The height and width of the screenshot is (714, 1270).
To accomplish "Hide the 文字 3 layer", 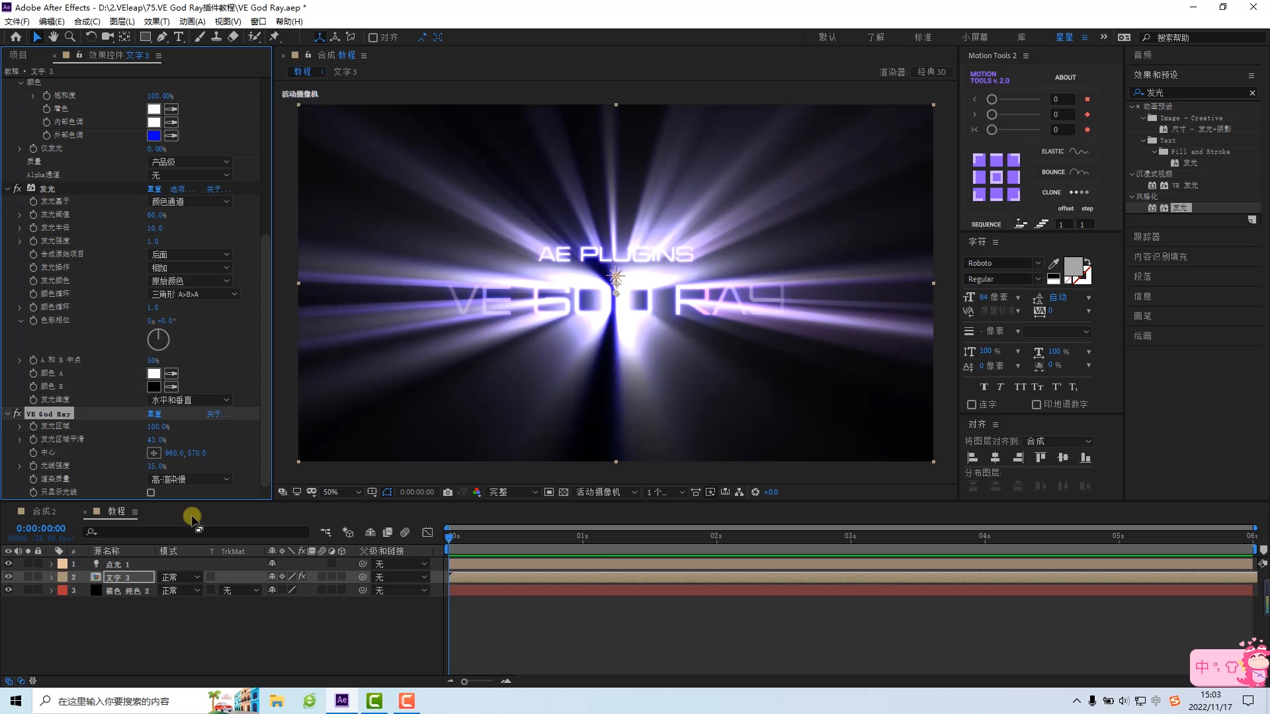I will [x=9, y=577].
